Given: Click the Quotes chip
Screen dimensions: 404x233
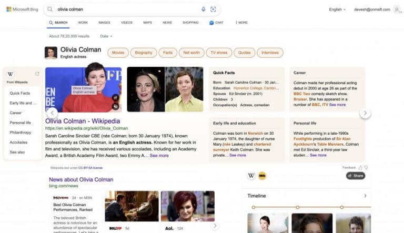Looking at the screenshot, I should point(244,53).
